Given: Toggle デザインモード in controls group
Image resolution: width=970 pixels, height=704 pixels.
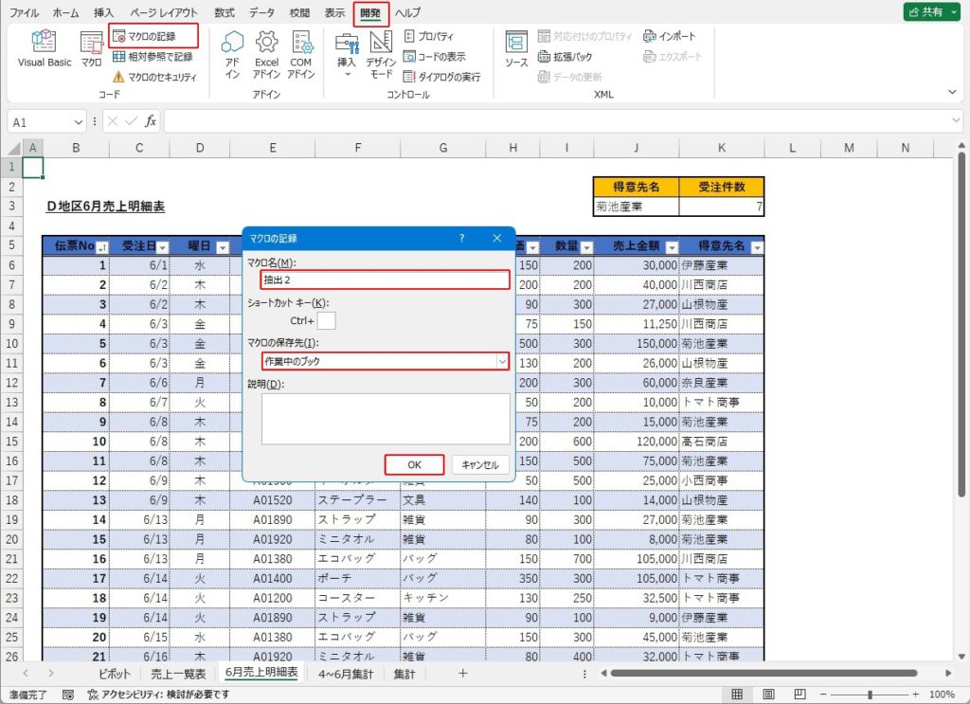Looking at the screenshot, I should (381, 53).
